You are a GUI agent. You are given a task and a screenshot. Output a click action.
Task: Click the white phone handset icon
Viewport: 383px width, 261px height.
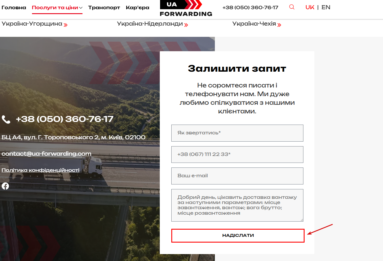coord(6,119)
